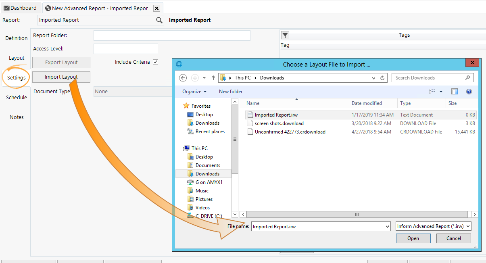The image size is (486, 263).
Task: Click the back navigation arrow
Action: click(183, 77)
